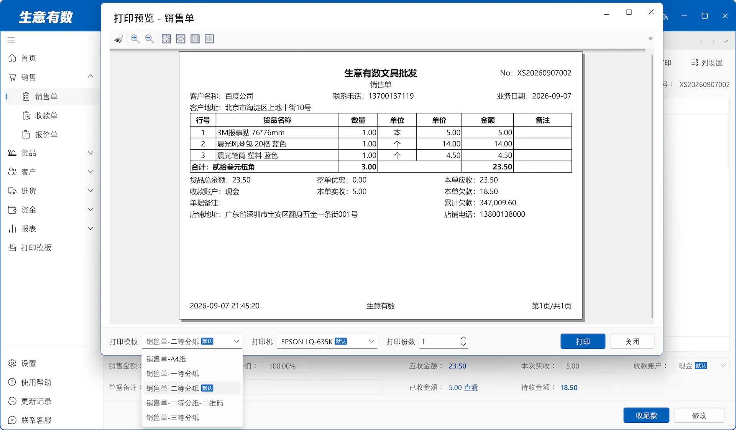Expand the main window header chevron
Image resolution: width=736 pixels, height=430 pixels.
(x=726, y=41)
